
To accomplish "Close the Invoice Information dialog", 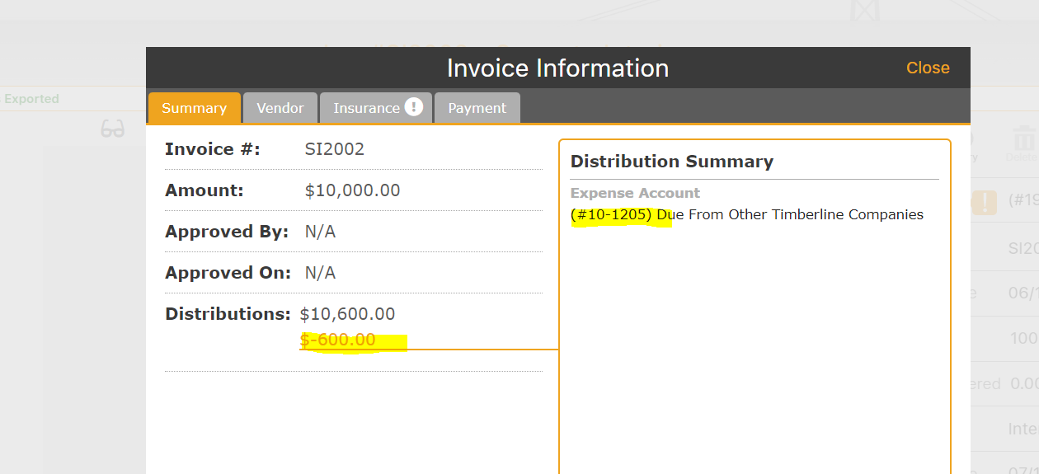I will (x=928, y=68).
